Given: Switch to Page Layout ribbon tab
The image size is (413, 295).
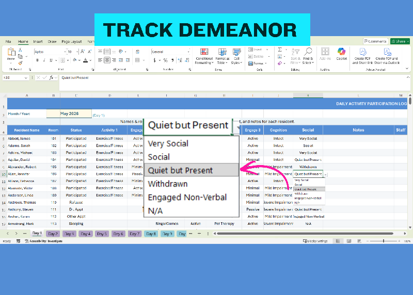Looking at the screenshot, I should [72, 42].
